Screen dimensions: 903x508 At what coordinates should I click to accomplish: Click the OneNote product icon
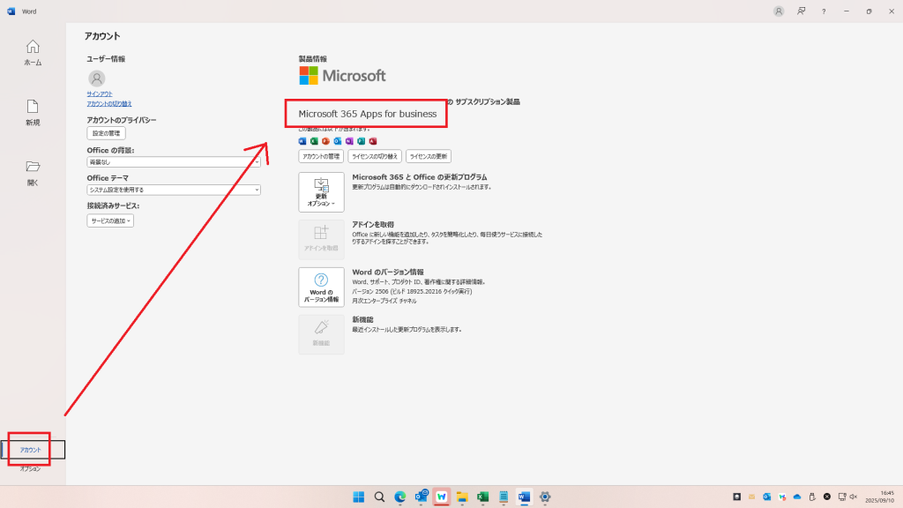point(349,141)
